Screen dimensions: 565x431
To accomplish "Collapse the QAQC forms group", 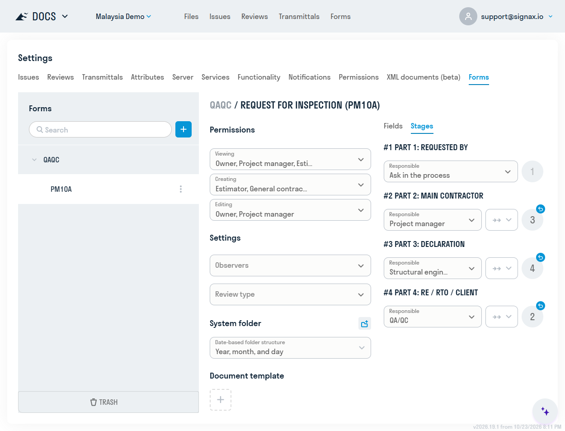I will coord(34,160).
